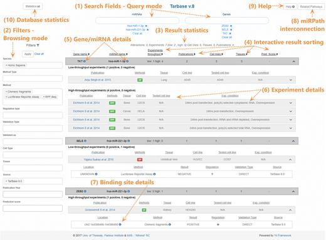Open info icon beside chr2 binding location
Image resolution: width=326 pixels, height=240 pixels.
120,224
